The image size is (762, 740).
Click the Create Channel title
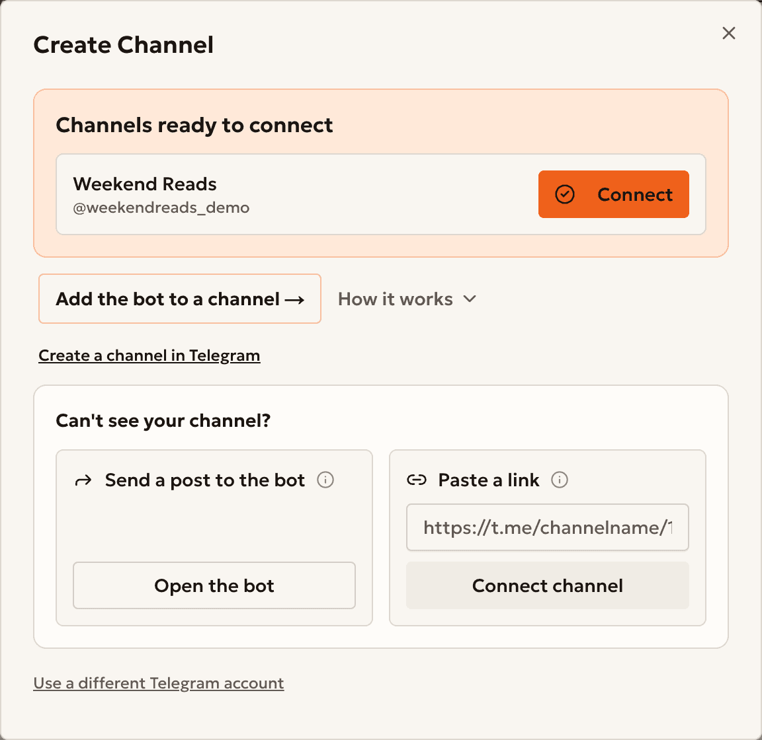click(124, 45)
